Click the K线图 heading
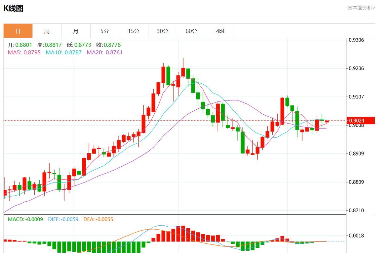392x253 pixels. [14, 8]
